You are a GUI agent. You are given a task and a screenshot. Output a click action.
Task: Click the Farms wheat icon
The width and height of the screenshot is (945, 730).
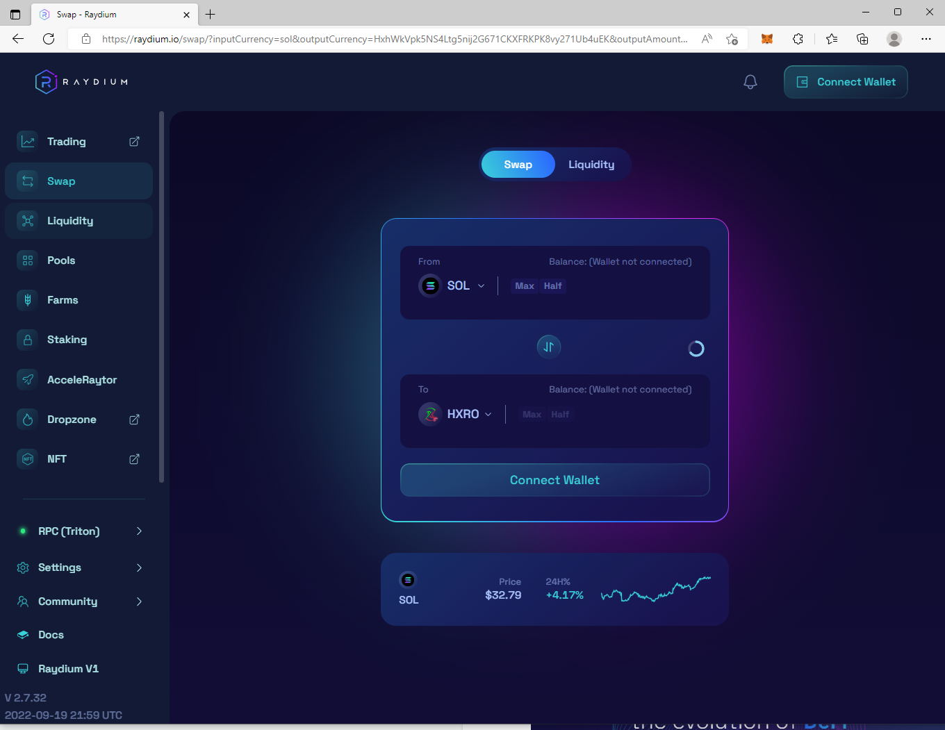[x=28, y=300]
